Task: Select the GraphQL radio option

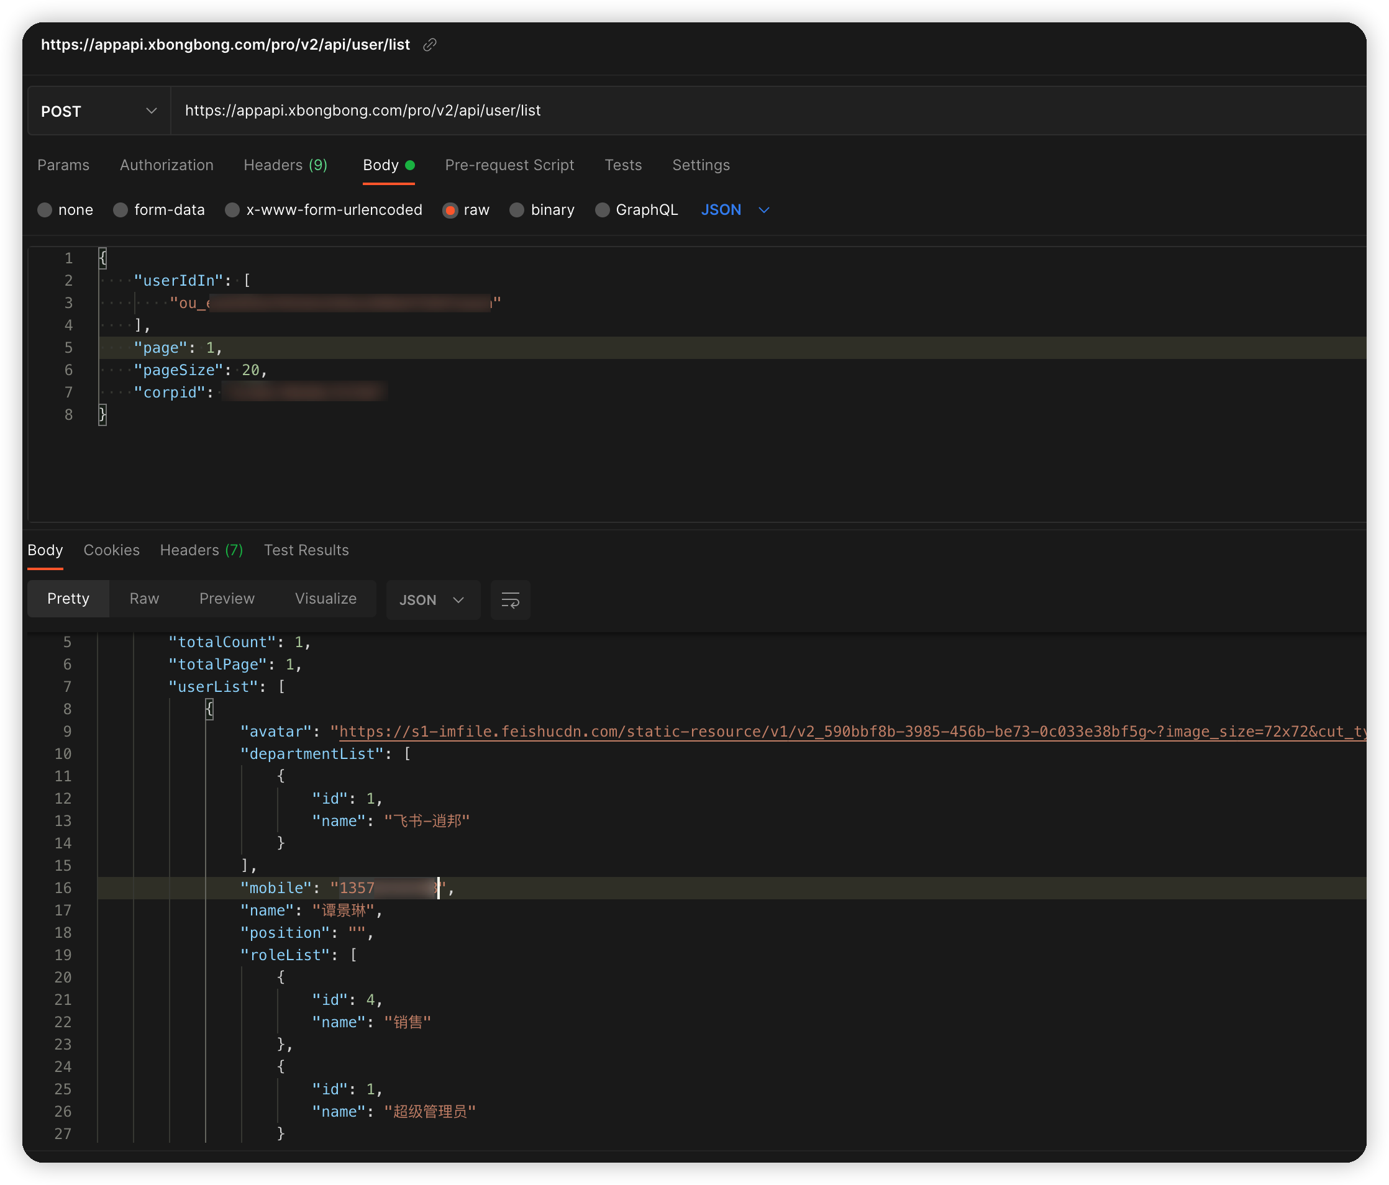Action: click(x=602, y=211)
